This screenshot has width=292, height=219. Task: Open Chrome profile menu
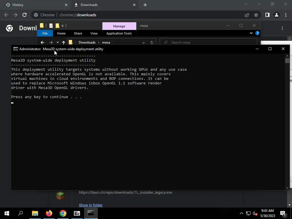[277, 15]
